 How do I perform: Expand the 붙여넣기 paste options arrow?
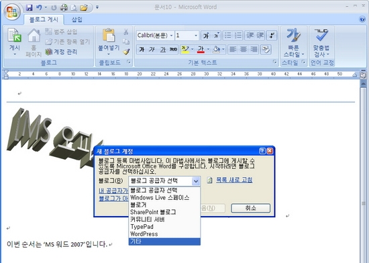pyautogui.click(x=109, y=54)
